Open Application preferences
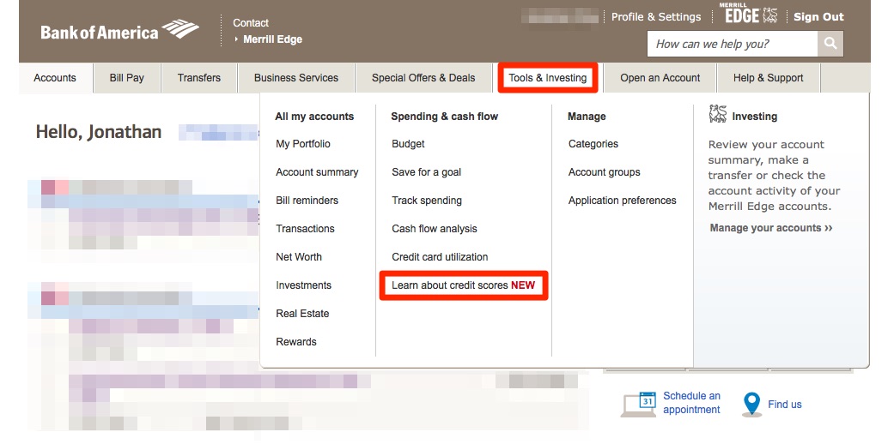This screenshot has height=444, width=894. click(x=623, y=201)
